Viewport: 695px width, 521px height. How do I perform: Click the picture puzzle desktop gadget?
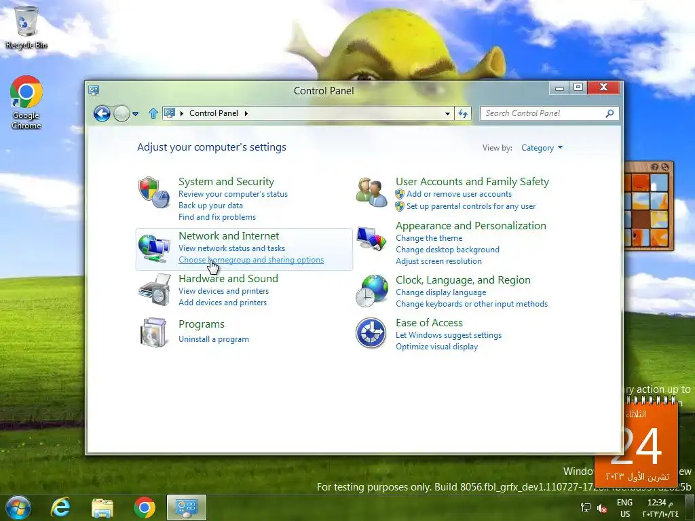648,206
